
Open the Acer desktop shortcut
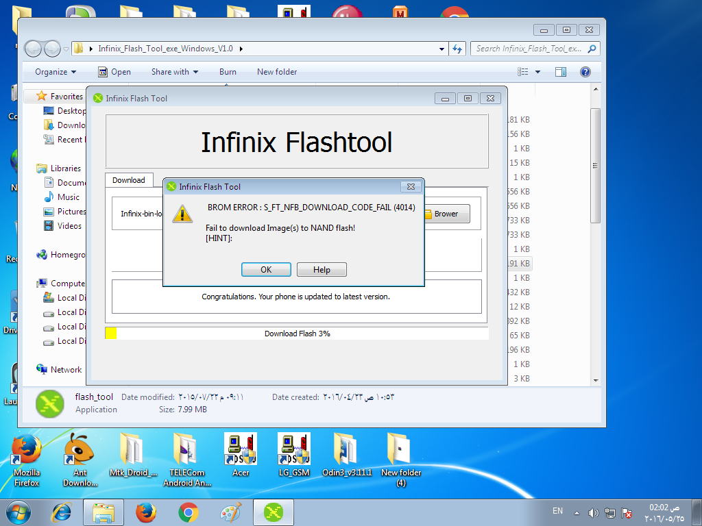pos(241,455)
